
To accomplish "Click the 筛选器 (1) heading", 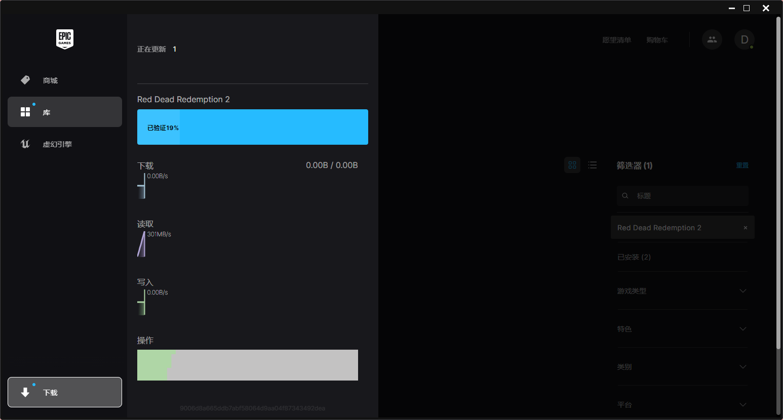I will 635,165.
